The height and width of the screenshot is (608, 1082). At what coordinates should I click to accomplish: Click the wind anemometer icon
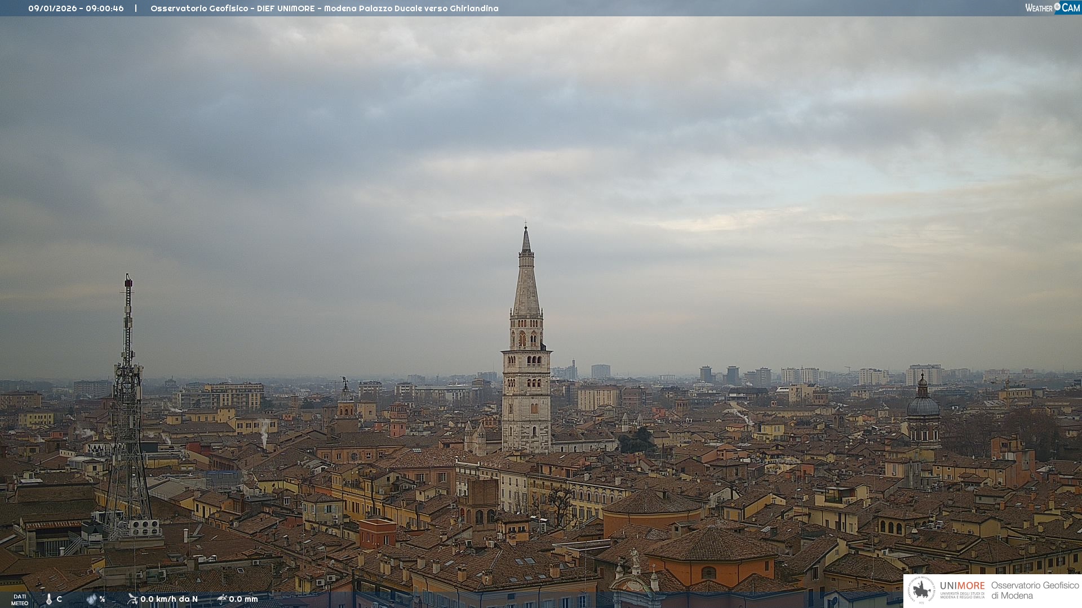(132, 598)
